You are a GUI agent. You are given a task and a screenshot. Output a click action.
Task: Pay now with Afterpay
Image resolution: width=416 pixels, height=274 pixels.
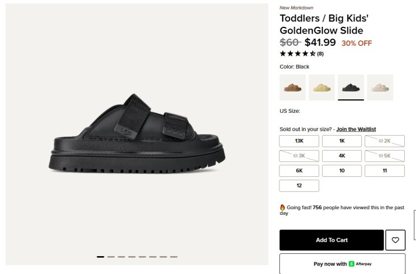[342, 264]
